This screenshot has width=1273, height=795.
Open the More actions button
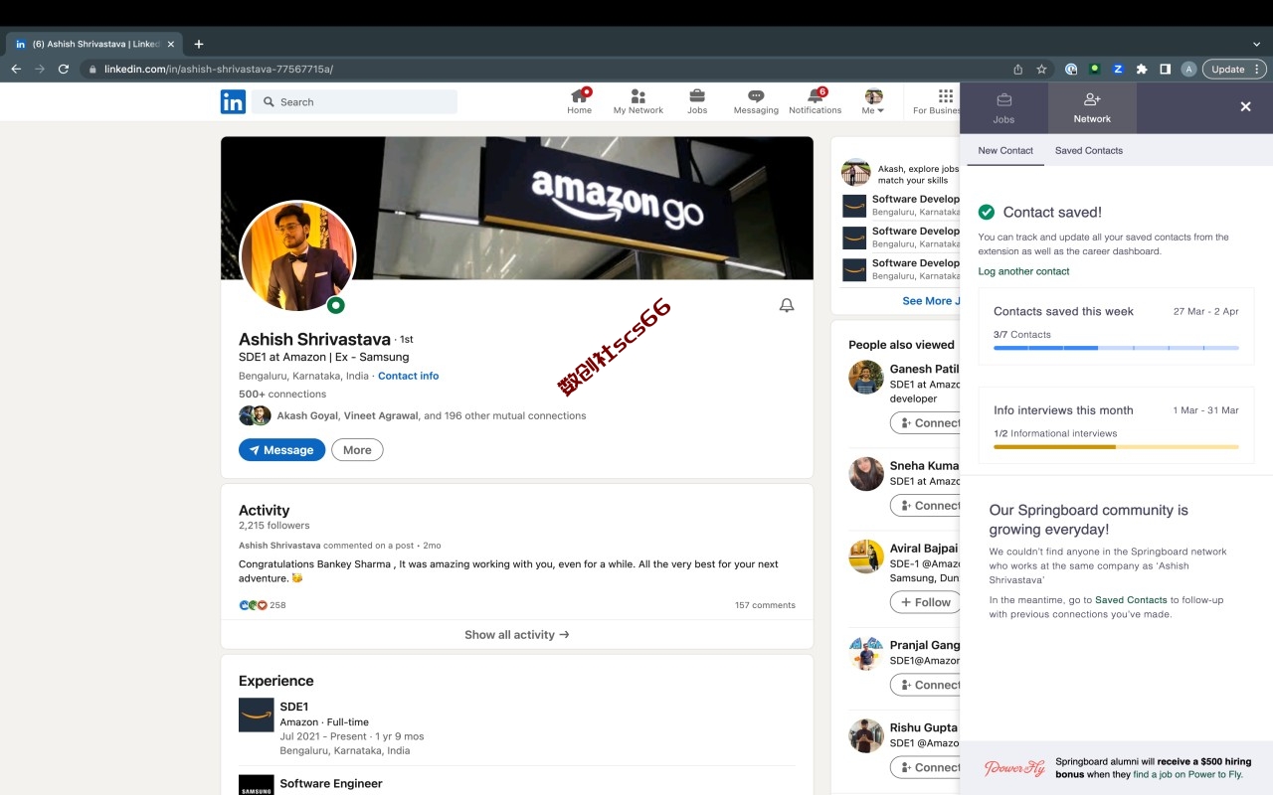357,450
